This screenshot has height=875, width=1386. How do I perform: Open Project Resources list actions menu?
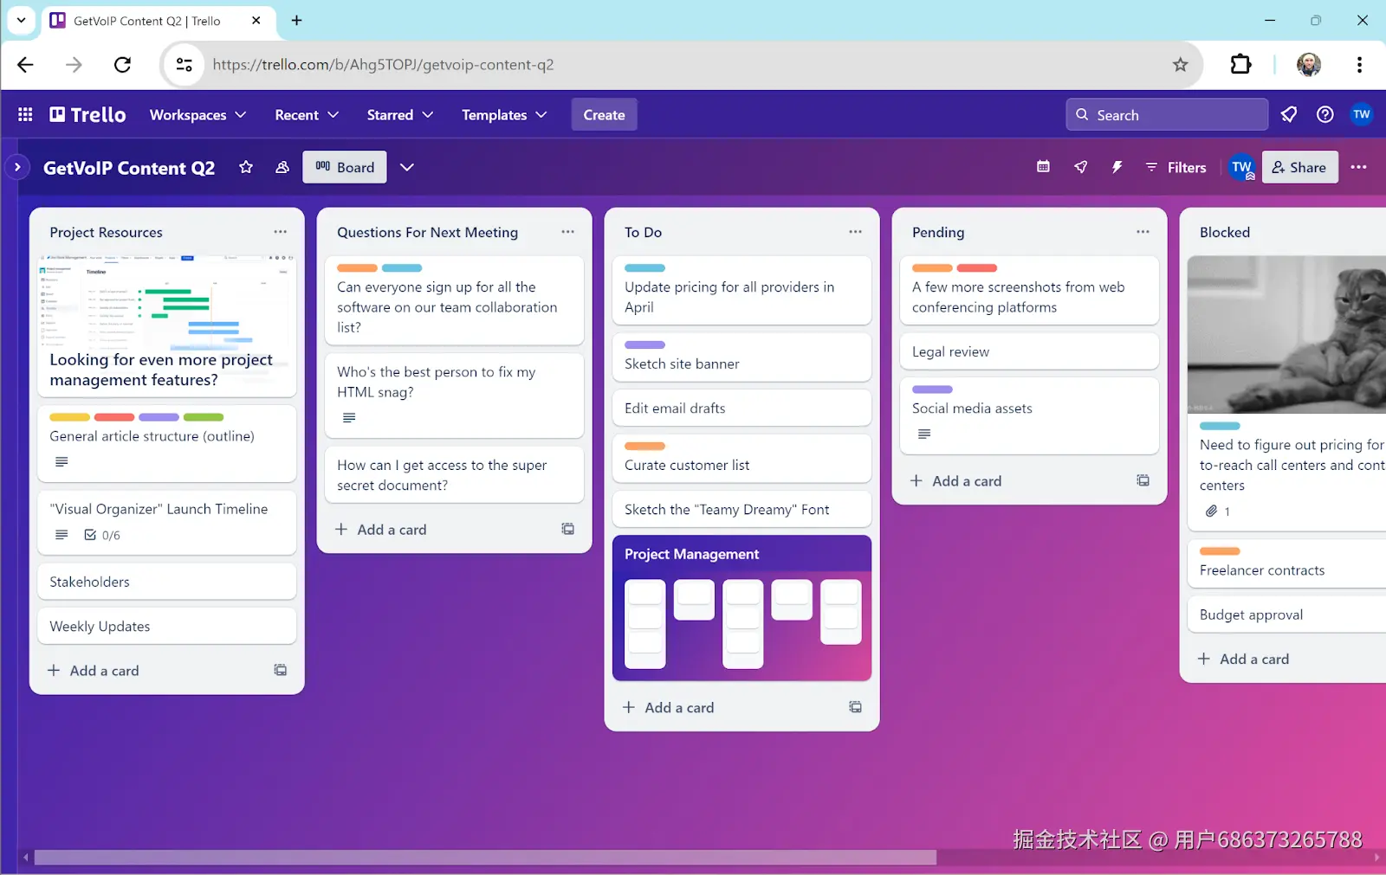click(281, 232)
